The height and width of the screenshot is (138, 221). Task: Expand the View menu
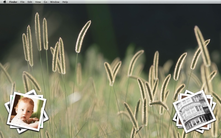pos(38,2)
